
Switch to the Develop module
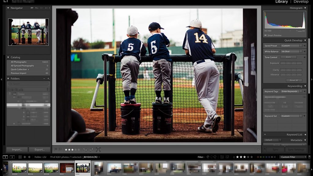pos(301,2)
